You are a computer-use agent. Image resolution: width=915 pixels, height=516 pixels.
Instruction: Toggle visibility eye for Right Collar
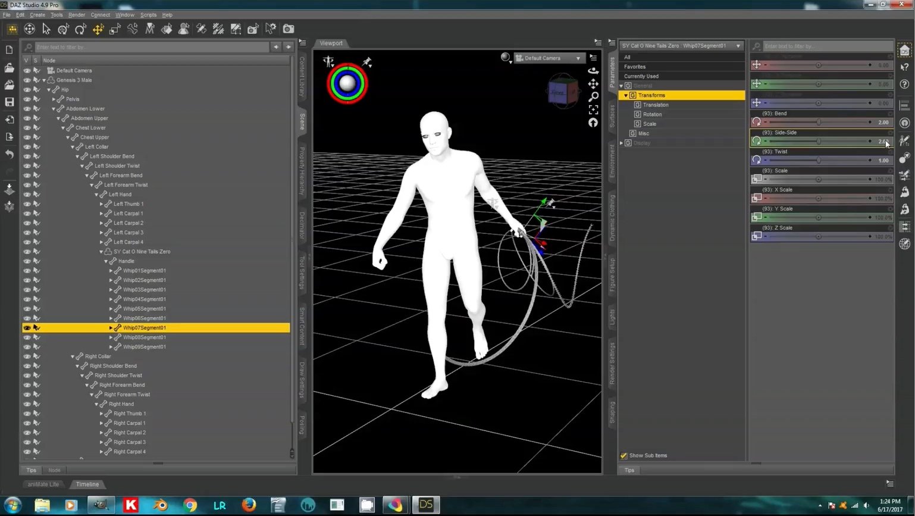(27, 356)
